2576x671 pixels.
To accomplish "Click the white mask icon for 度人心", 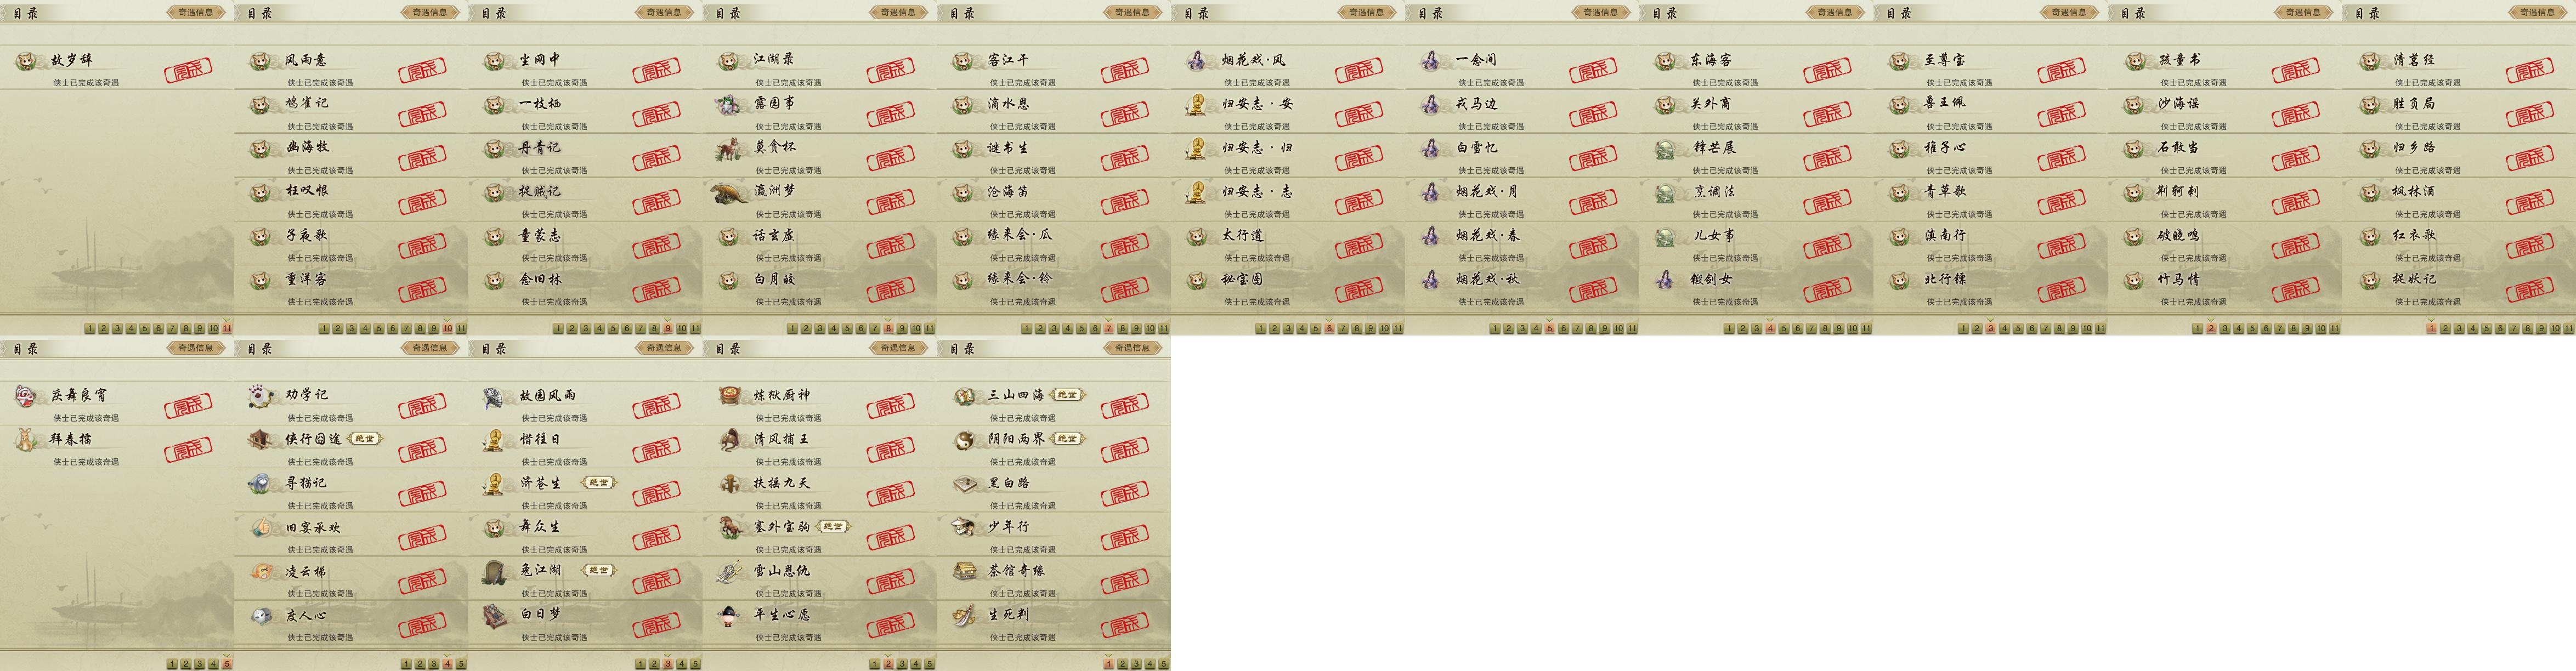I will click(x=261, y=615).
